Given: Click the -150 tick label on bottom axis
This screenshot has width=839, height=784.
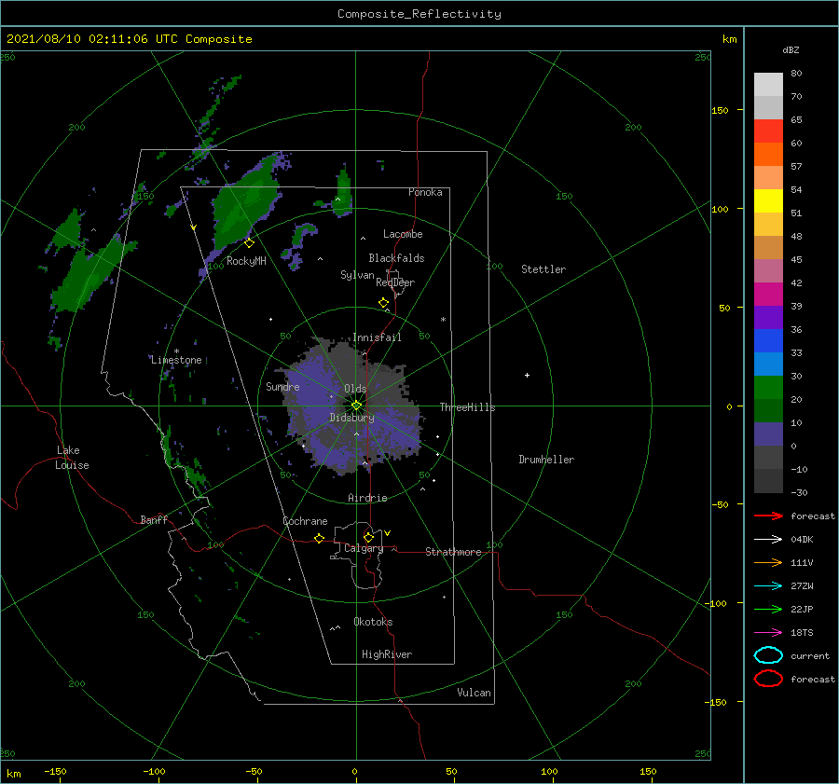Looking at the screenshot, I should click(x=55, y=771).
